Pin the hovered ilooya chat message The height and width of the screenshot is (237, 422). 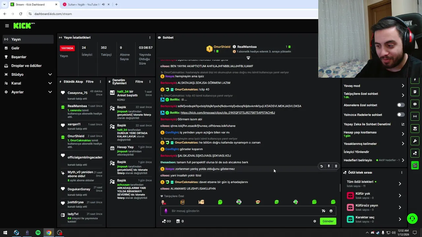click(329, 166)
